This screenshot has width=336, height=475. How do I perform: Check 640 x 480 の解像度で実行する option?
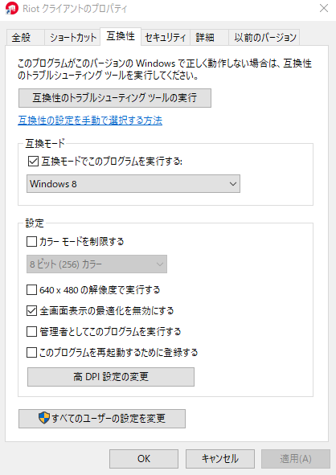point(32,290)
